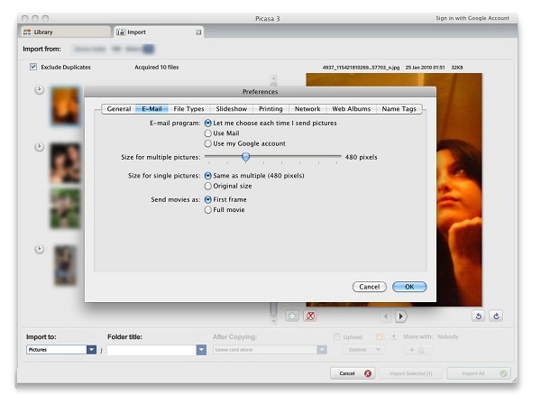The height and width of the screenshot is (404, 541).
Task: Click the red X exclude-photo icon
Action: coord(310,317)
